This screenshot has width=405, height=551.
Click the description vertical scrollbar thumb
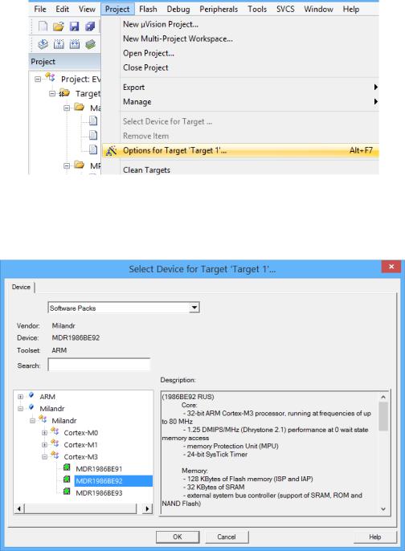click(383, 416)
